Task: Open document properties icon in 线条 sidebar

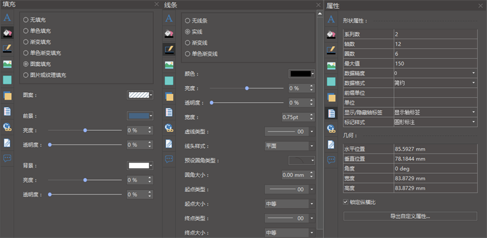Action: (169, 112)
